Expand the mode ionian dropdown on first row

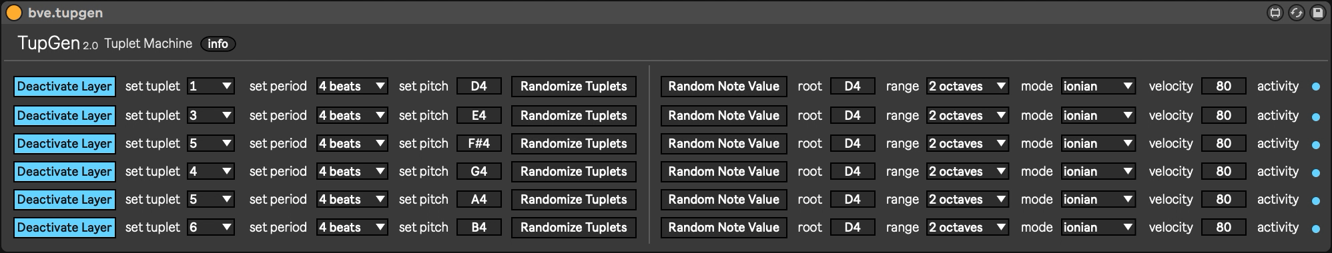(1098, 86)
